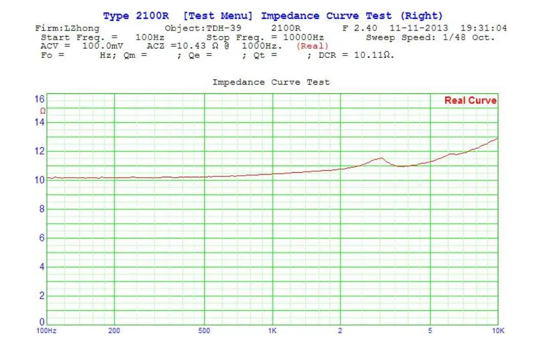535x351 pixels.
Task: Click the ACZ value '10.43 Ω'
Action: pyautogui.click(x=198, y=46)
